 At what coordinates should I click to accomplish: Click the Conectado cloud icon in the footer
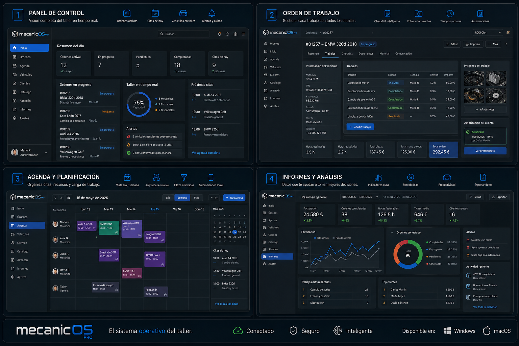click(238, 331)
